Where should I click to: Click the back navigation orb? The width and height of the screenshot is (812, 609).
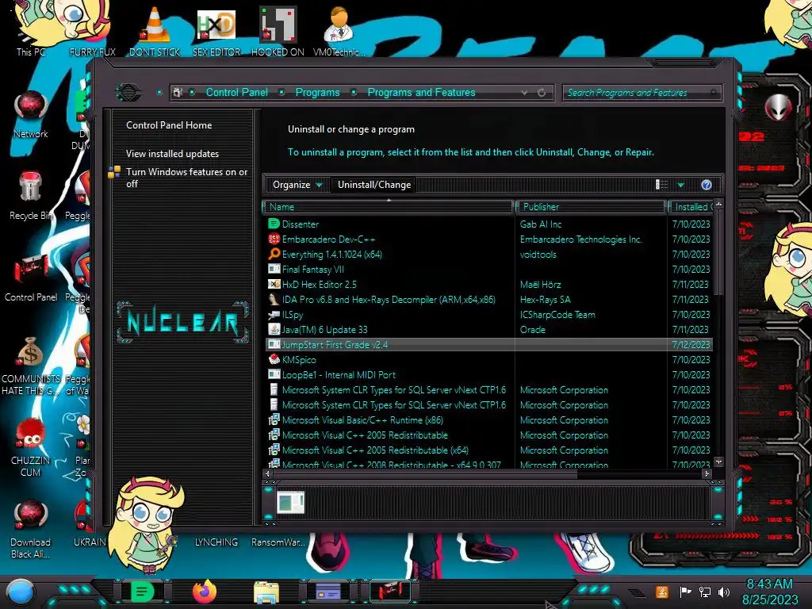[128, 93]
